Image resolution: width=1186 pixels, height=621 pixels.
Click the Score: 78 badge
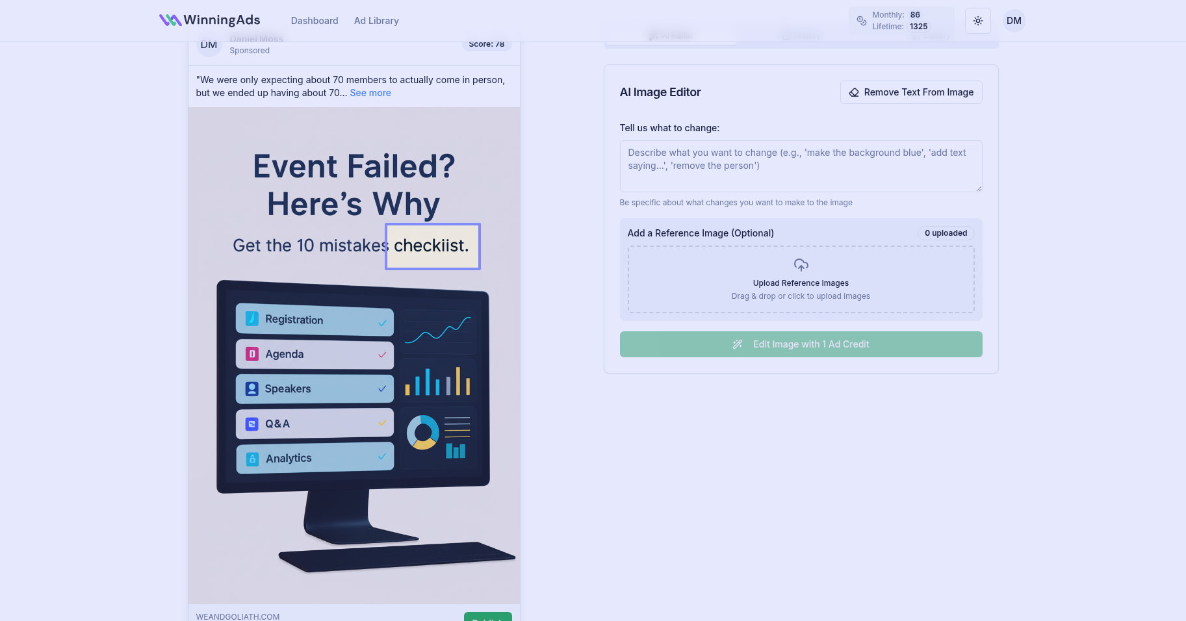tap(486, 44)
